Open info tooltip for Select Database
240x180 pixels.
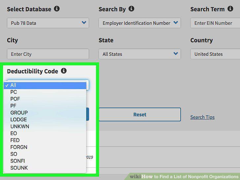tap(57, 9)
